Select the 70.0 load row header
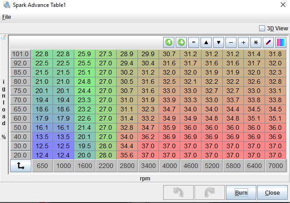This screenshot has height=203, width=290. pyautogui.click(x=21, y=100)
